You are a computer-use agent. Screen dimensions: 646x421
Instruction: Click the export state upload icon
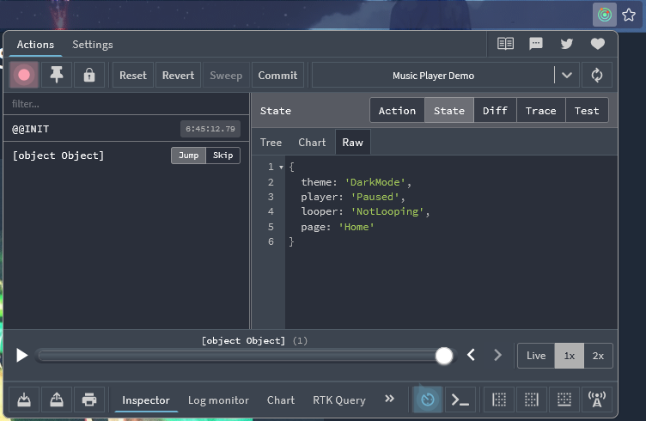pyautogui.click(x=57, y=400)
